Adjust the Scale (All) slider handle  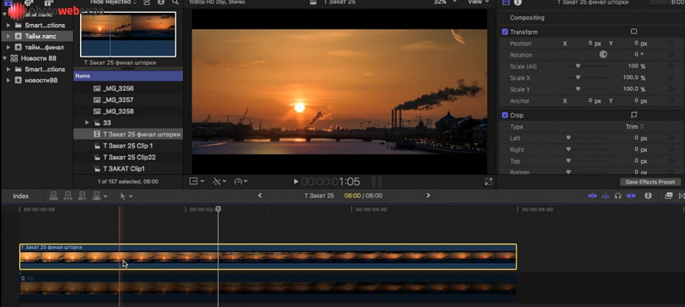point(578,66)
